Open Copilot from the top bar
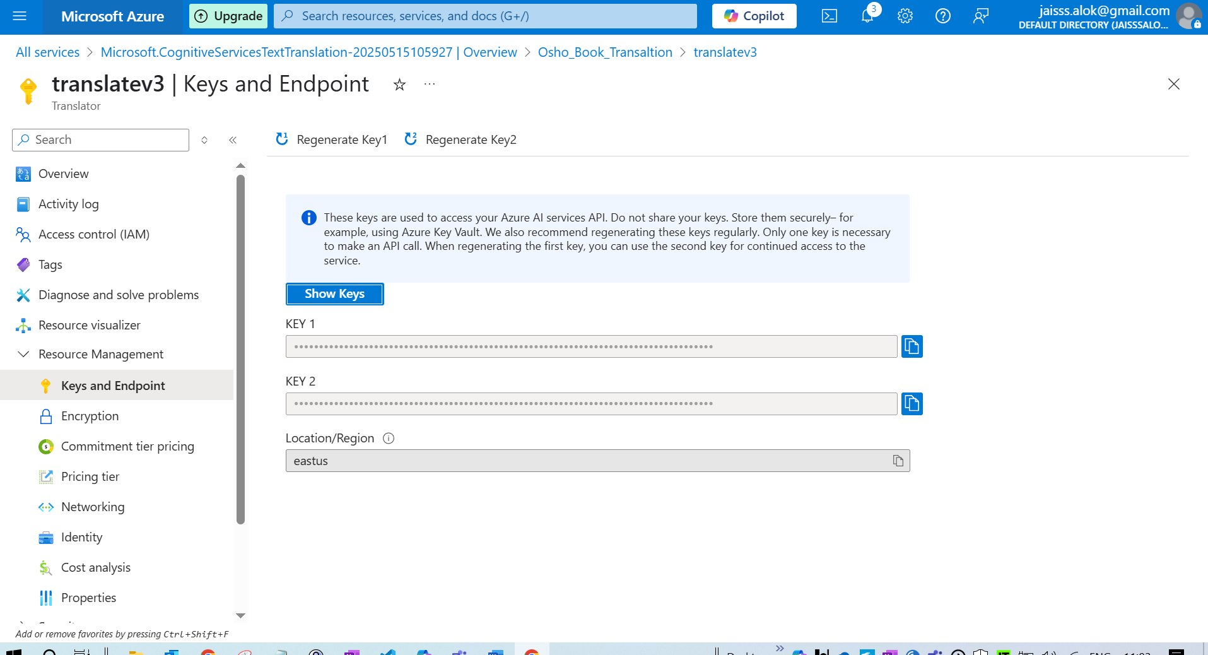1208x655 pixels. pos(754,16)
